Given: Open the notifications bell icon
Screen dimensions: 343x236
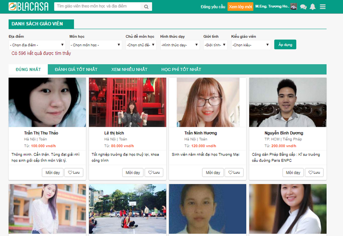Looking at the screenshot, I should pyautogui.click(x=313, y=7).
